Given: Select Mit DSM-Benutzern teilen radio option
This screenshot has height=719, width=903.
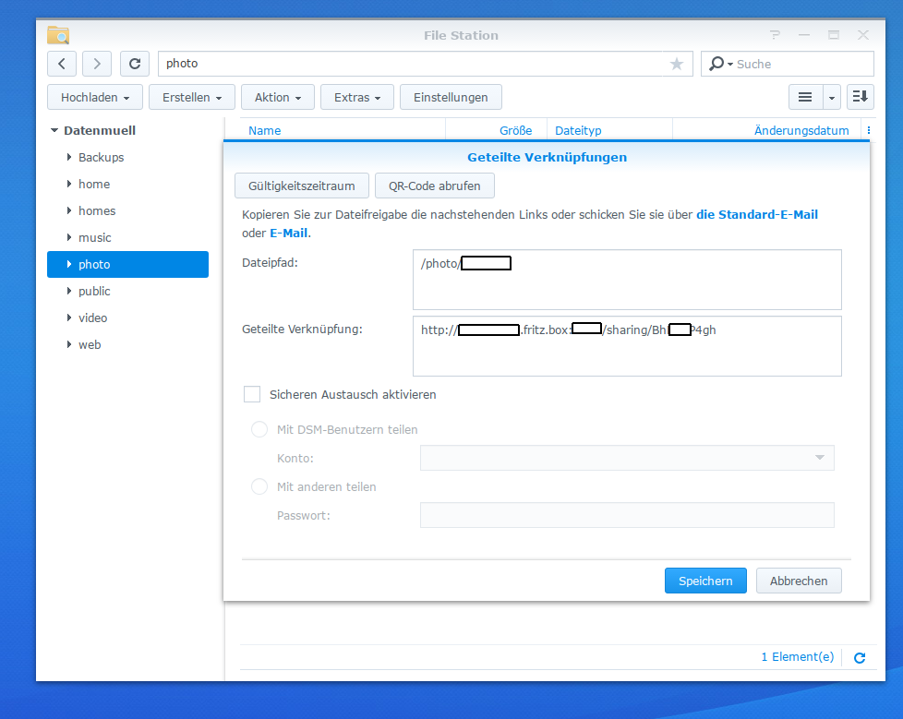Looking at the screenshot, I should (259, 429).
